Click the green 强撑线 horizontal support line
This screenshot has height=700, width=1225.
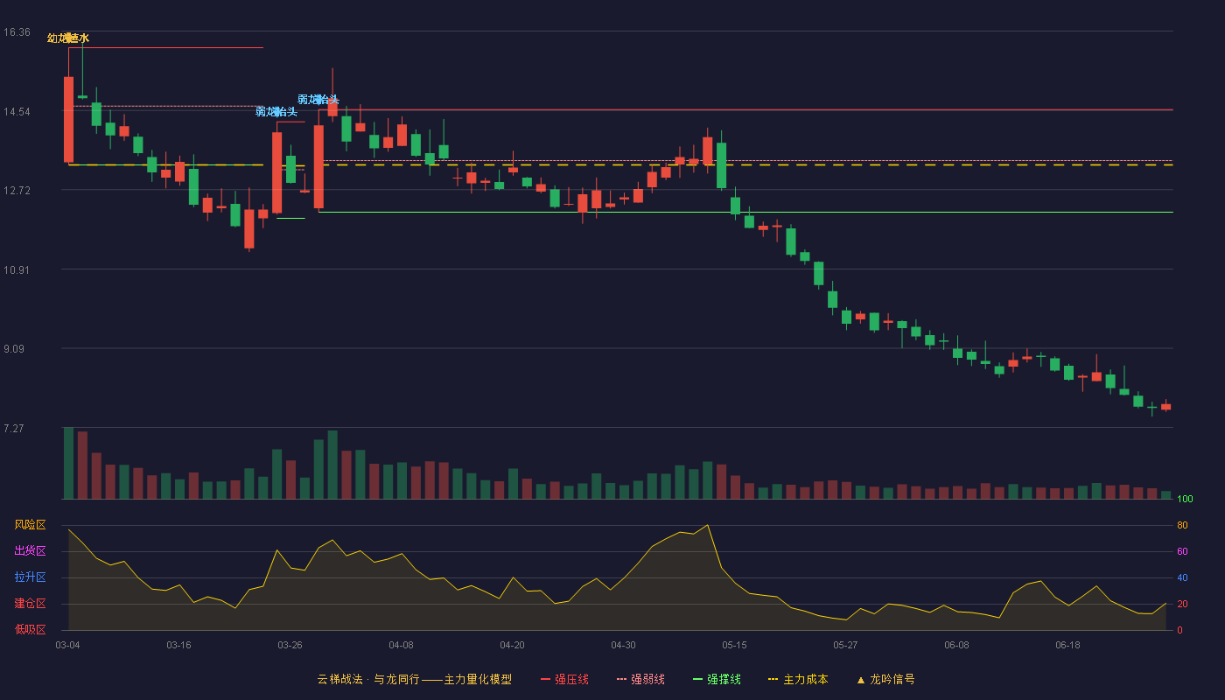[x=745, y=212]
